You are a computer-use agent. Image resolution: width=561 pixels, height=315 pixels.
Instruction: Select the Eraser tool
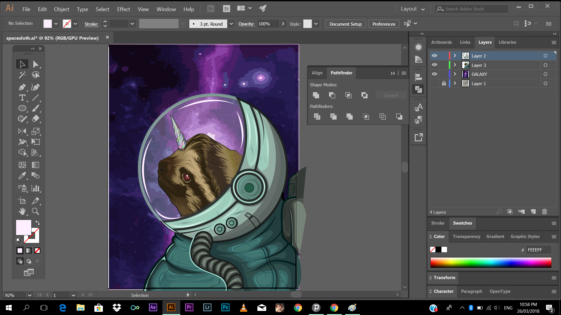36,119
